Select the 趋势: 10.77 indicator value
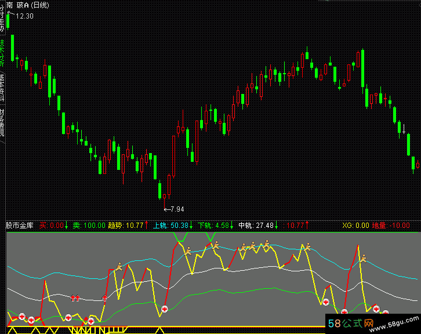 (x=125, y=225)
